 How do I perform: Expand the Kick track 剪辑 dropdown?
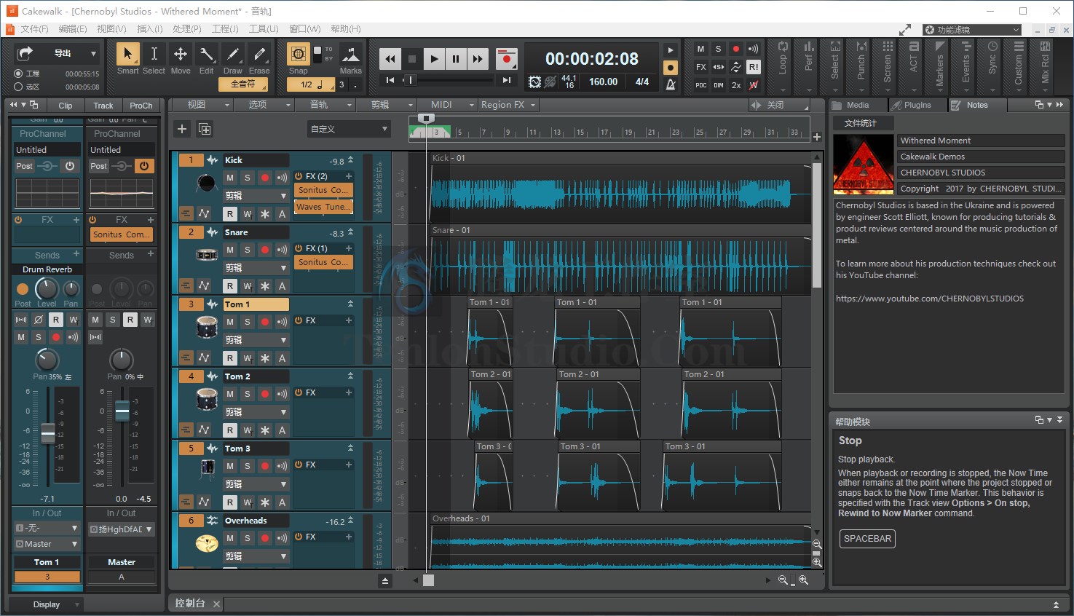point(256,196)
